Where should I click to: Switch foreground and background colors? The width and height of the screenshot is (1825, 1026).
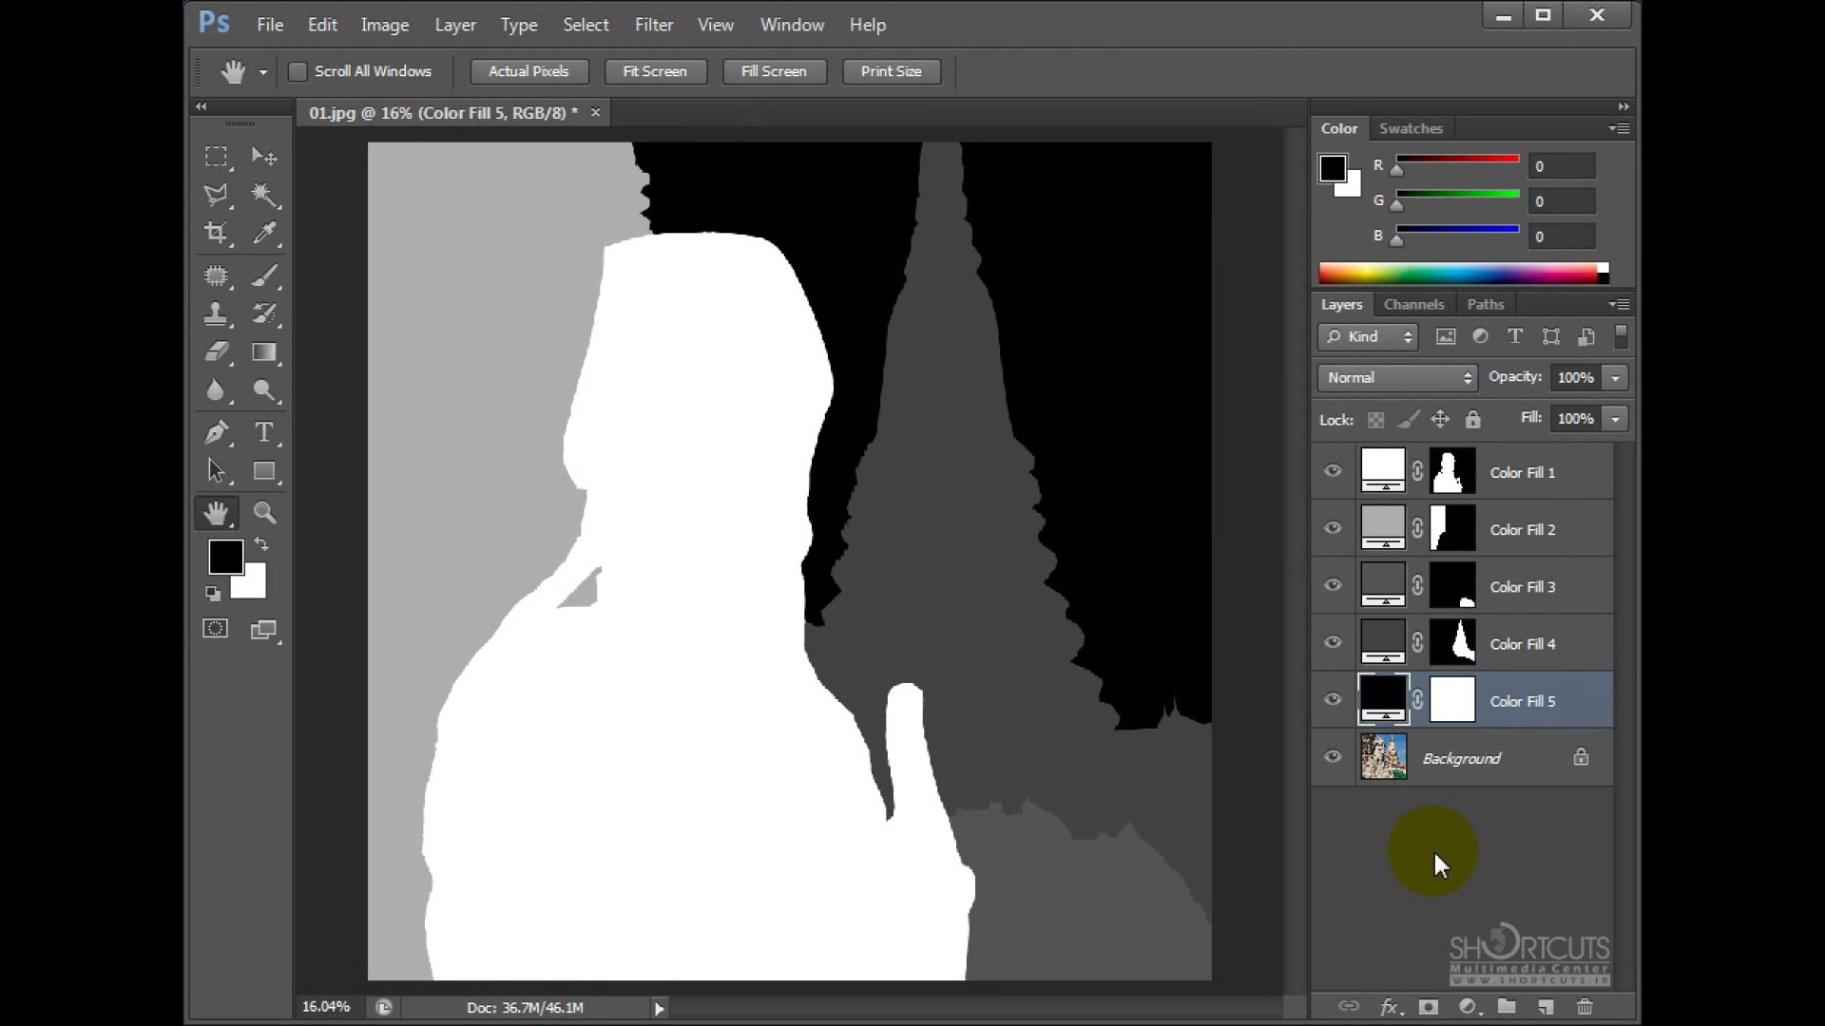click(261, 544)
